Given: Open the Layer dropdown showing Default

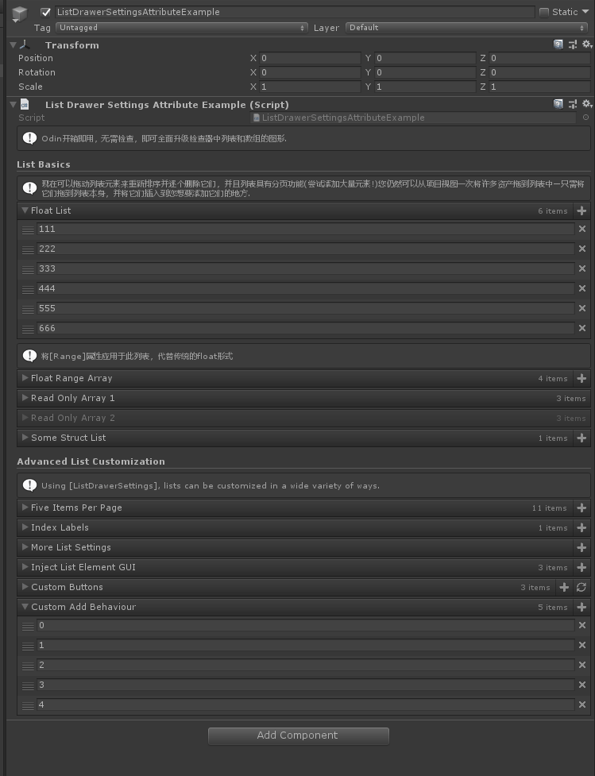Looking at the screenshot, I should [466, 28].
